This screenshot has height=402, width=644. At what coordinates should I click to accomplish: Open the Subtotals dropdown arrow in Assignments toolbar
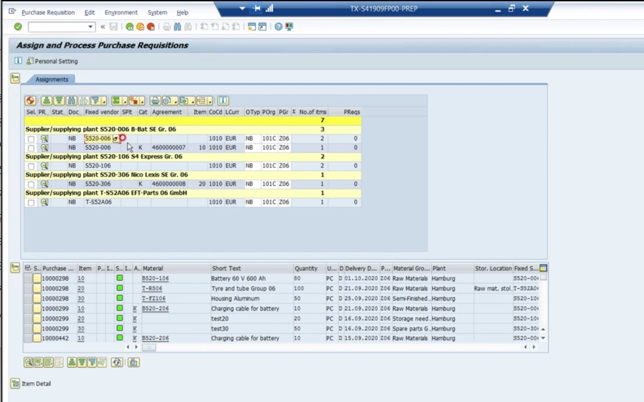tap(142, 101)
